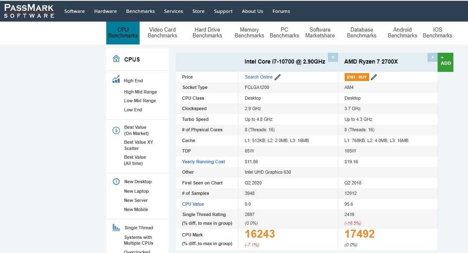This screenshot has width=468, height=253.
Task: Open Single Thread performance list
Action: click(x=139, y=228)
